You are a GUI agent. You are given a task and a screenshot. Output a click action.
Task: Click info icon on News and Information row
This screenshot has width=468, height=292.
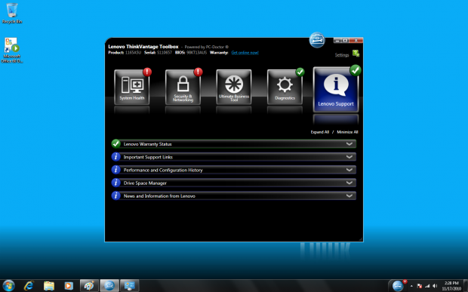(x=115, y=195)
